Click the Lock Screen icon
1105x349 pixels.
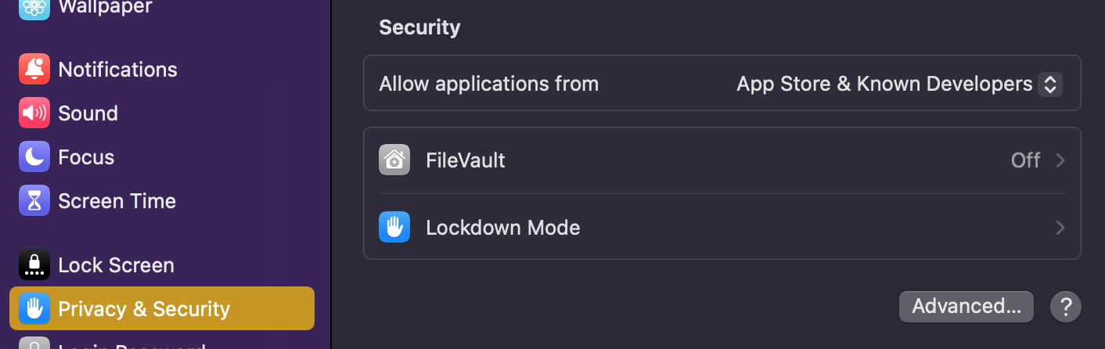(x=34, y=265)
